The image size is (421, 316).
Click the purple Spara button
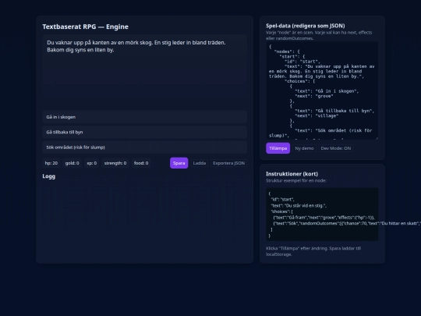coord(179,163)
